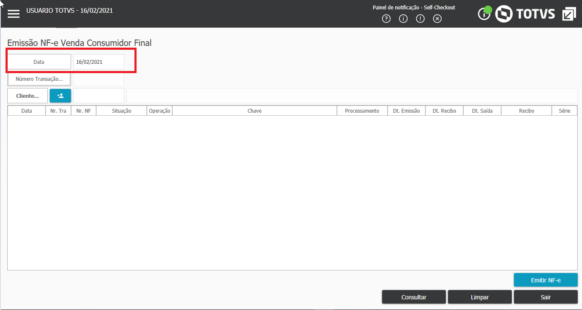Screen dimensions: 582x310
Task: Click the Situação column header
Action: tap(122, 111)
